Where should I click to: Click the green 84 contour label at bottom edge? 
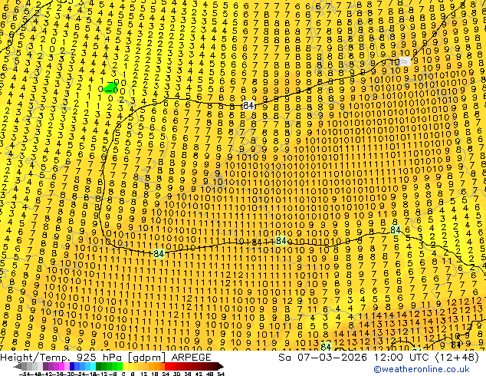326,347
